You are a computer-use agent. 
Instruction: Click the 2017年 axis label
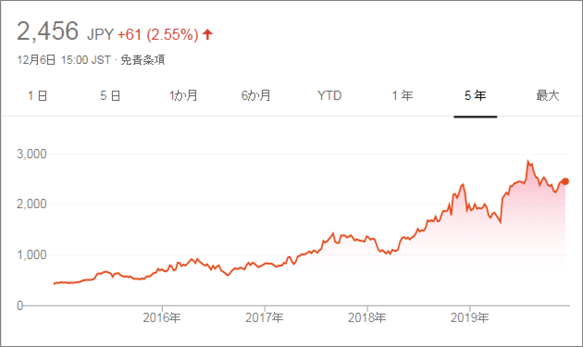(x=265, y=317)
